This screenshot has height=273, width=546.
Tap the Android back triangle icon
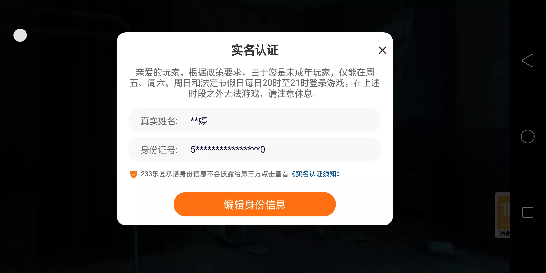click(528, 60)
